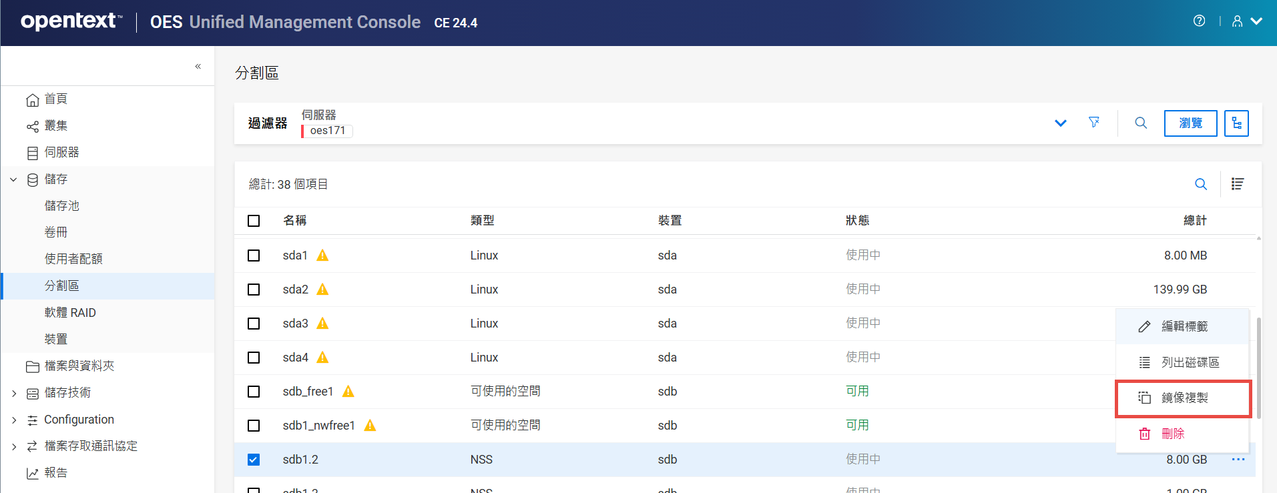Click the 瀏覽 button
Screen dimensions: 1277x493
1190,123
